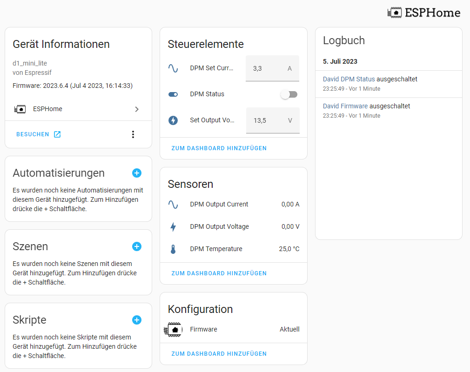This screenshot has width=470, height=372.
Task: Click the sine wave icon for DPM Output Current
Action: pyautogui.click(x=173, y=204)
